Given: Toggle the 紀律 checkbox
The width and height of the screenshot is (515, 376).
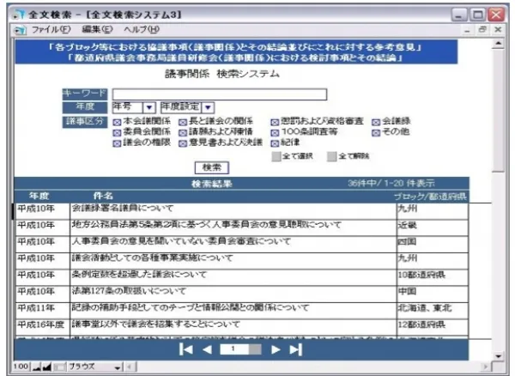Looking at the screenshot, I should pos(275,143).
